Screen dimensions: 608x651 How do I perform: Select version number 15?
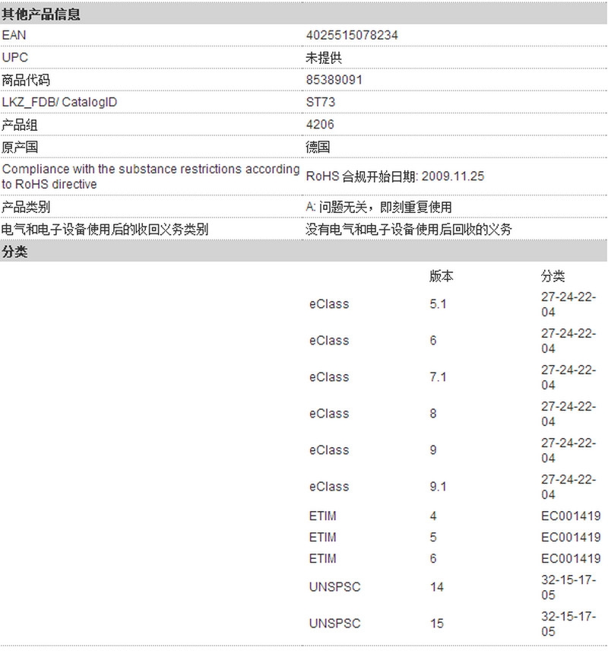tap(437, 624)
